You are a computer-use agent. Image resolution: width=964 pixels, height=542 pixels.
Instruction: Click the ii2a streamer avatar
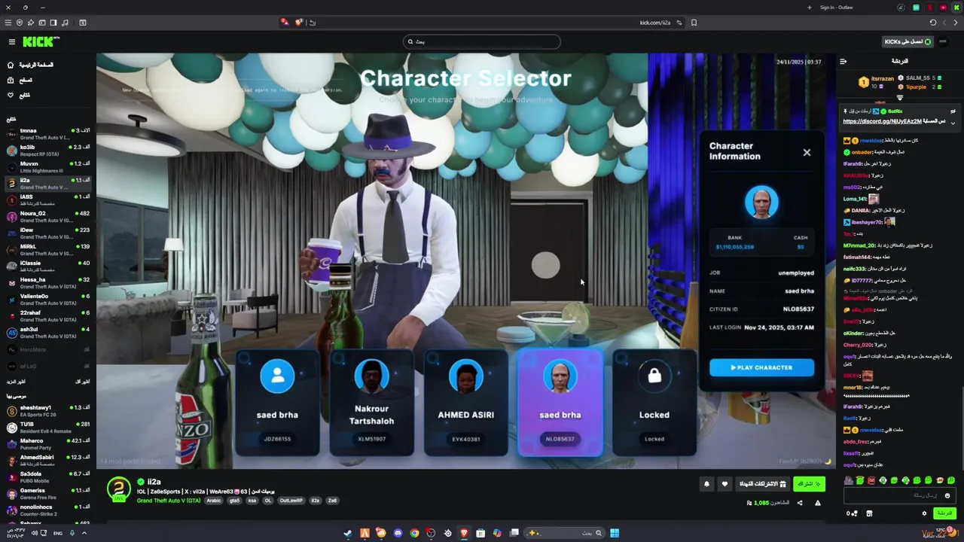click(x=119, y=489)
